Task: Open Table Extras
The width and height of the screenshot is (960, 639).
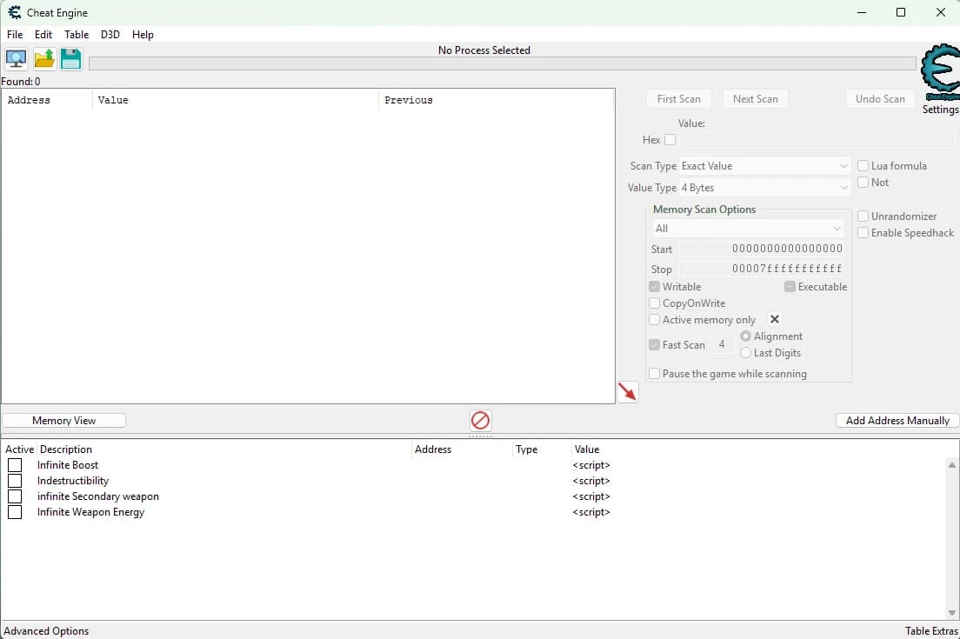Action: (931, 631)
